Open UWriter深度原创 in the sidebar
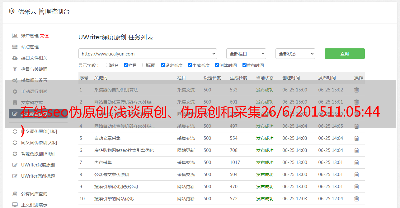Viewport: 400px width, 208px height. pos(38,165)
